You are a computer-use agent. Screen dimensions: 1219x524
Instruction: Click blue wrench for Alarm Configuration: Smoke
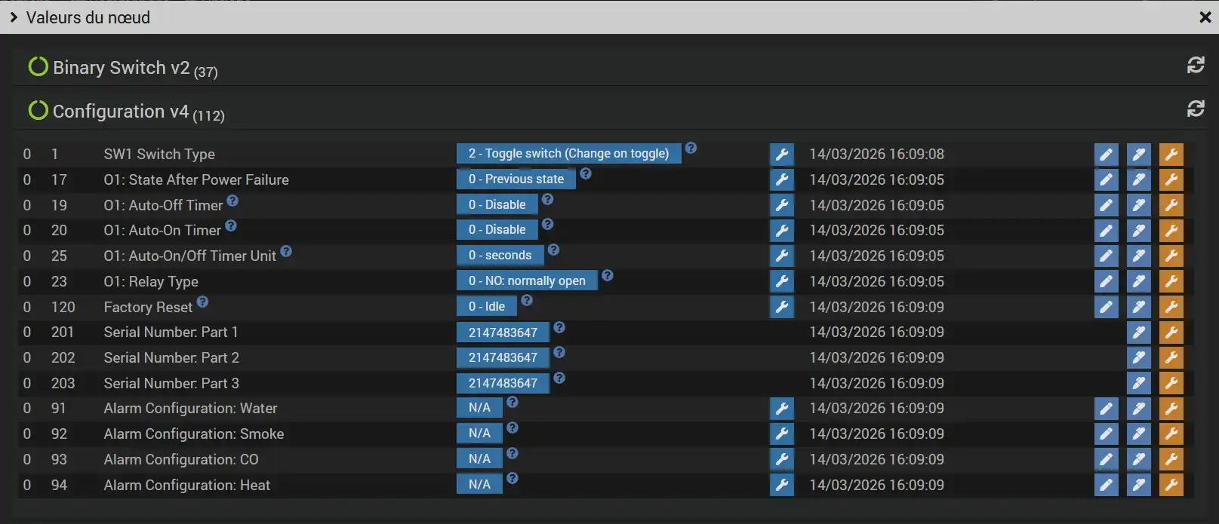click(782, 434)
